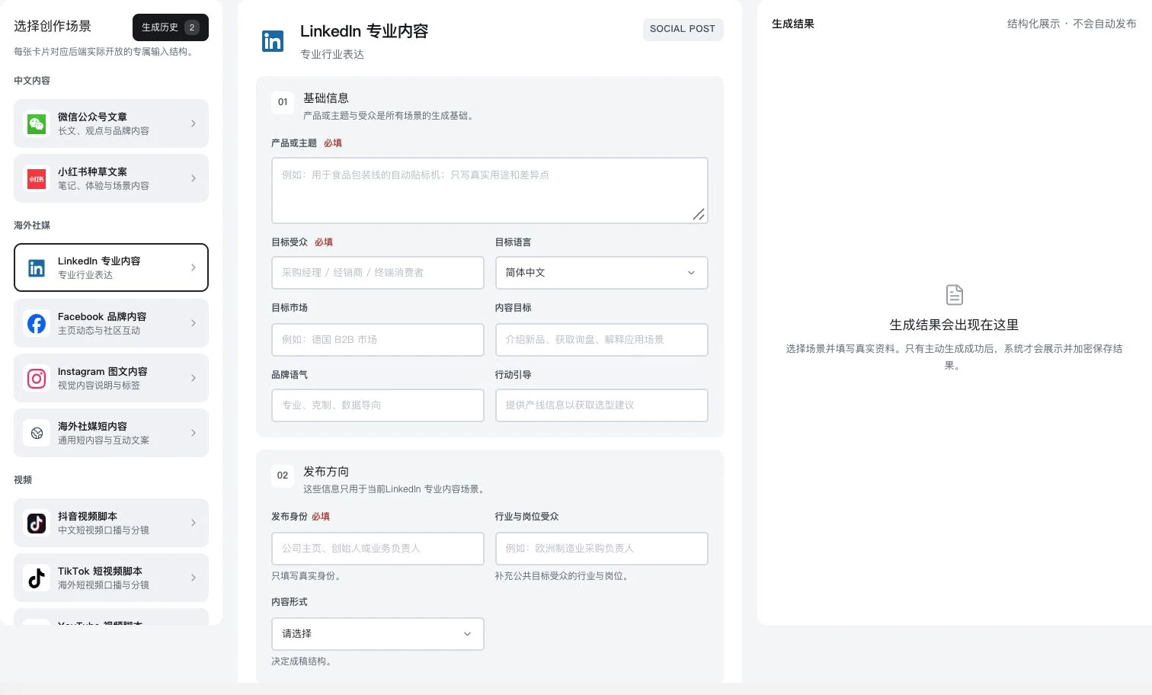Select the TikTok 短视频脚本 scenario
Screen dimensions: 1152x695
[111, 578]
